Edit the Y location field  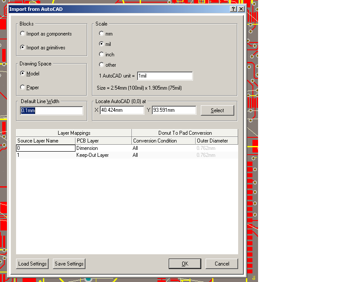pyautogui.click(x=174, y=110)
